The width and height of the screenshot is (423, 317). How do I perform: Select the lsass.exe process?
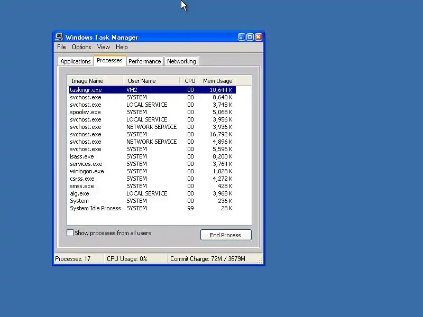coord(152,156)
